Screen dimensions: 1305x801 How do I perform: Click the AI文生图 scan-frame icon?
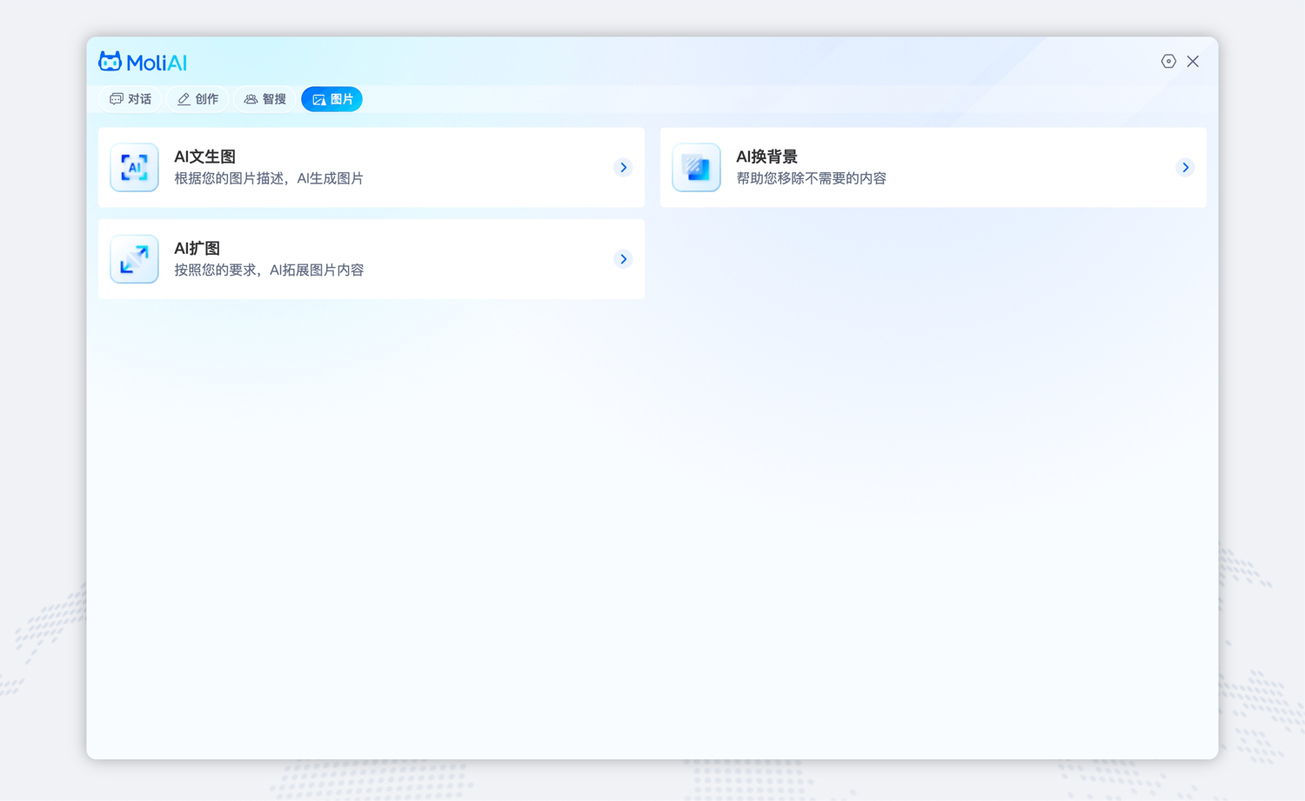pyautogui.click(x=134, y=167)
